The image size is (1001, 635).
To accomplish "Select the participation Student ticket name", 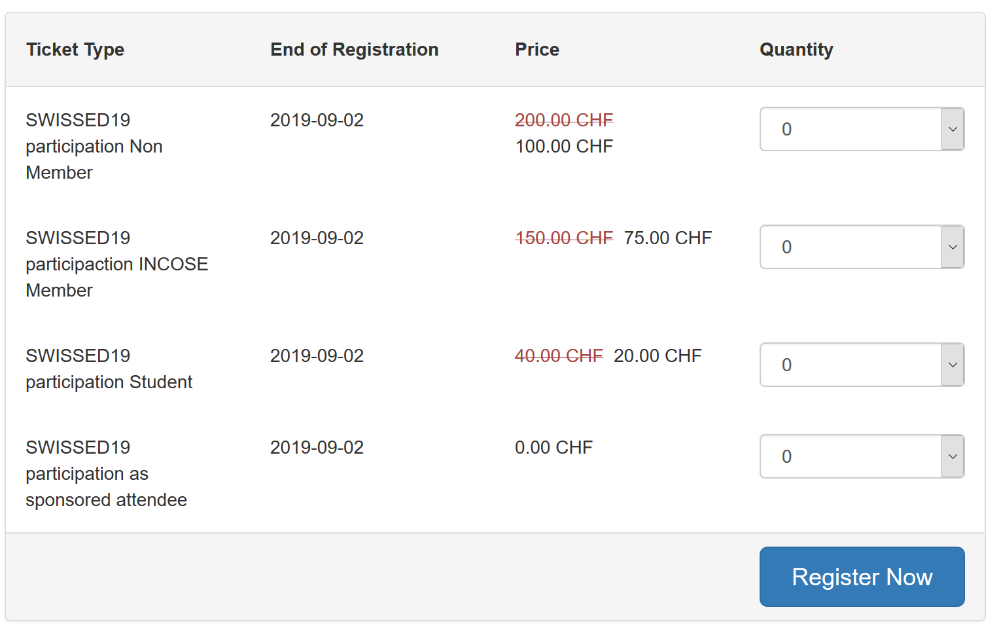I will click(x=109, y=369).
